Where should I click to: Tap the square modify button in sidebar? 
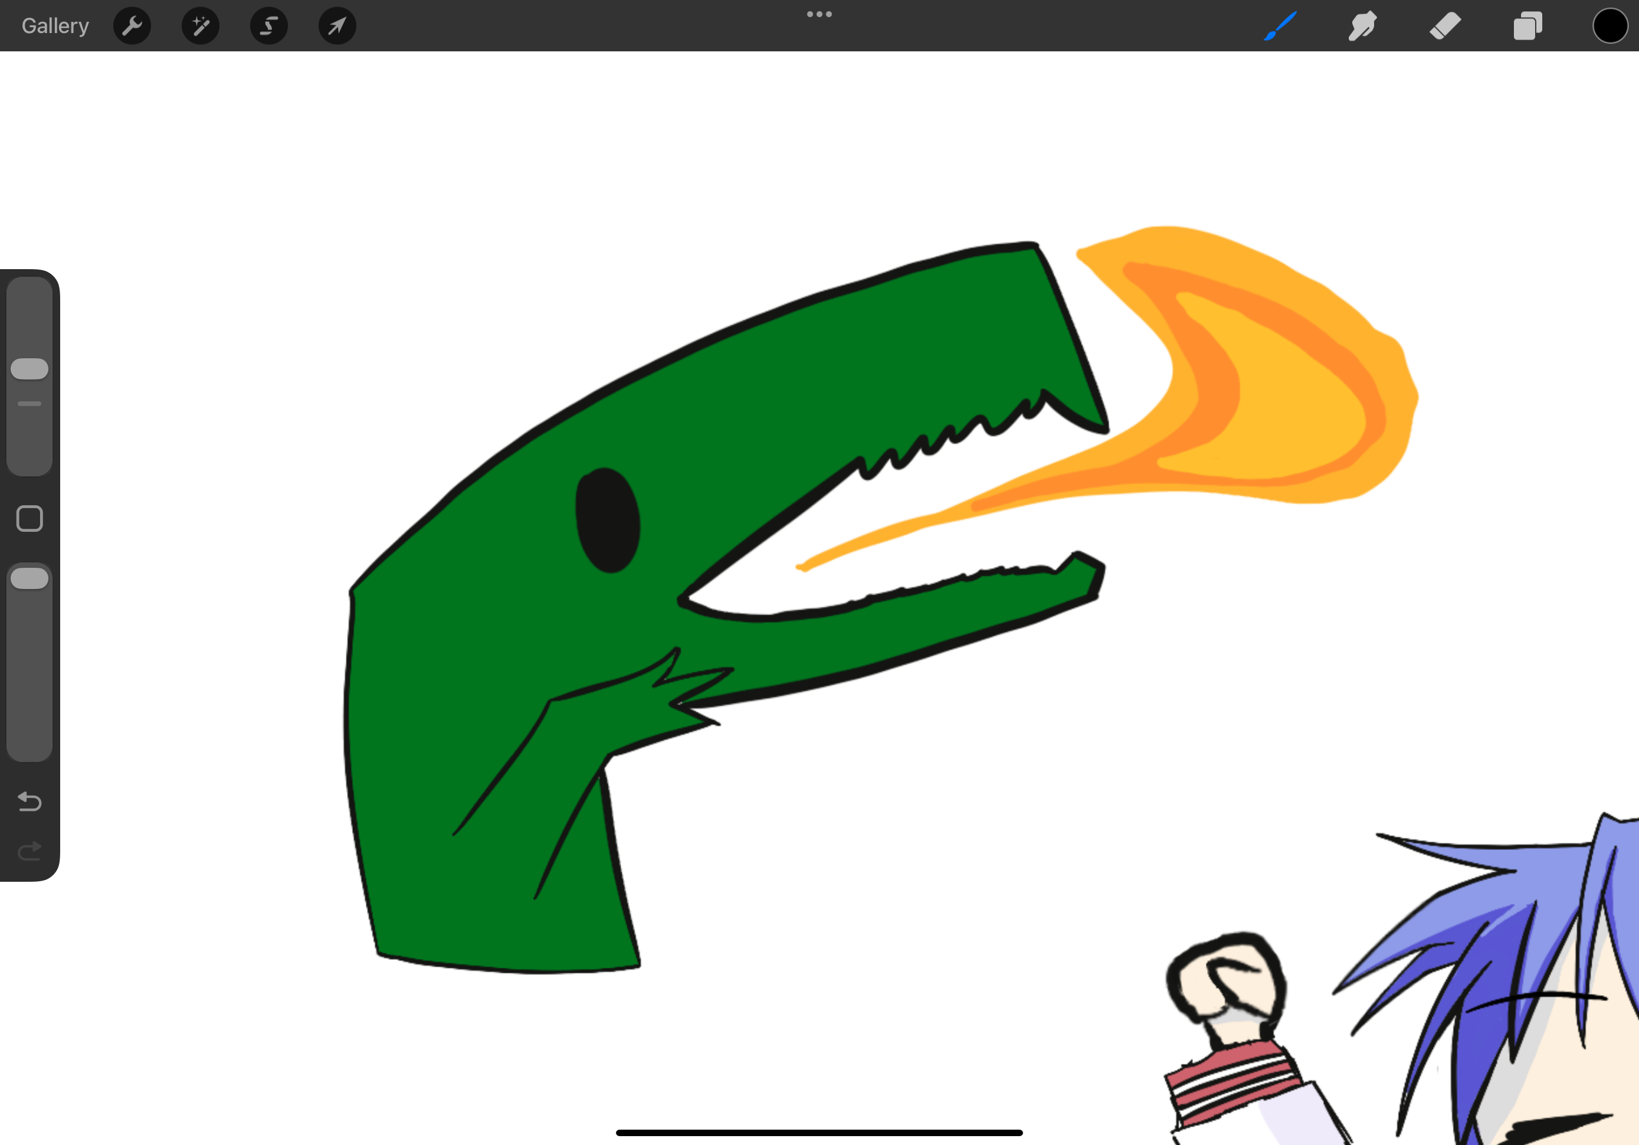[29, 519]
